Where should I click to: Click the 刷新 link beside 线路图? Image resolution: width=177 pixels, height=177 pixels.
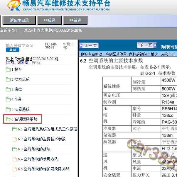coord(37,62)
